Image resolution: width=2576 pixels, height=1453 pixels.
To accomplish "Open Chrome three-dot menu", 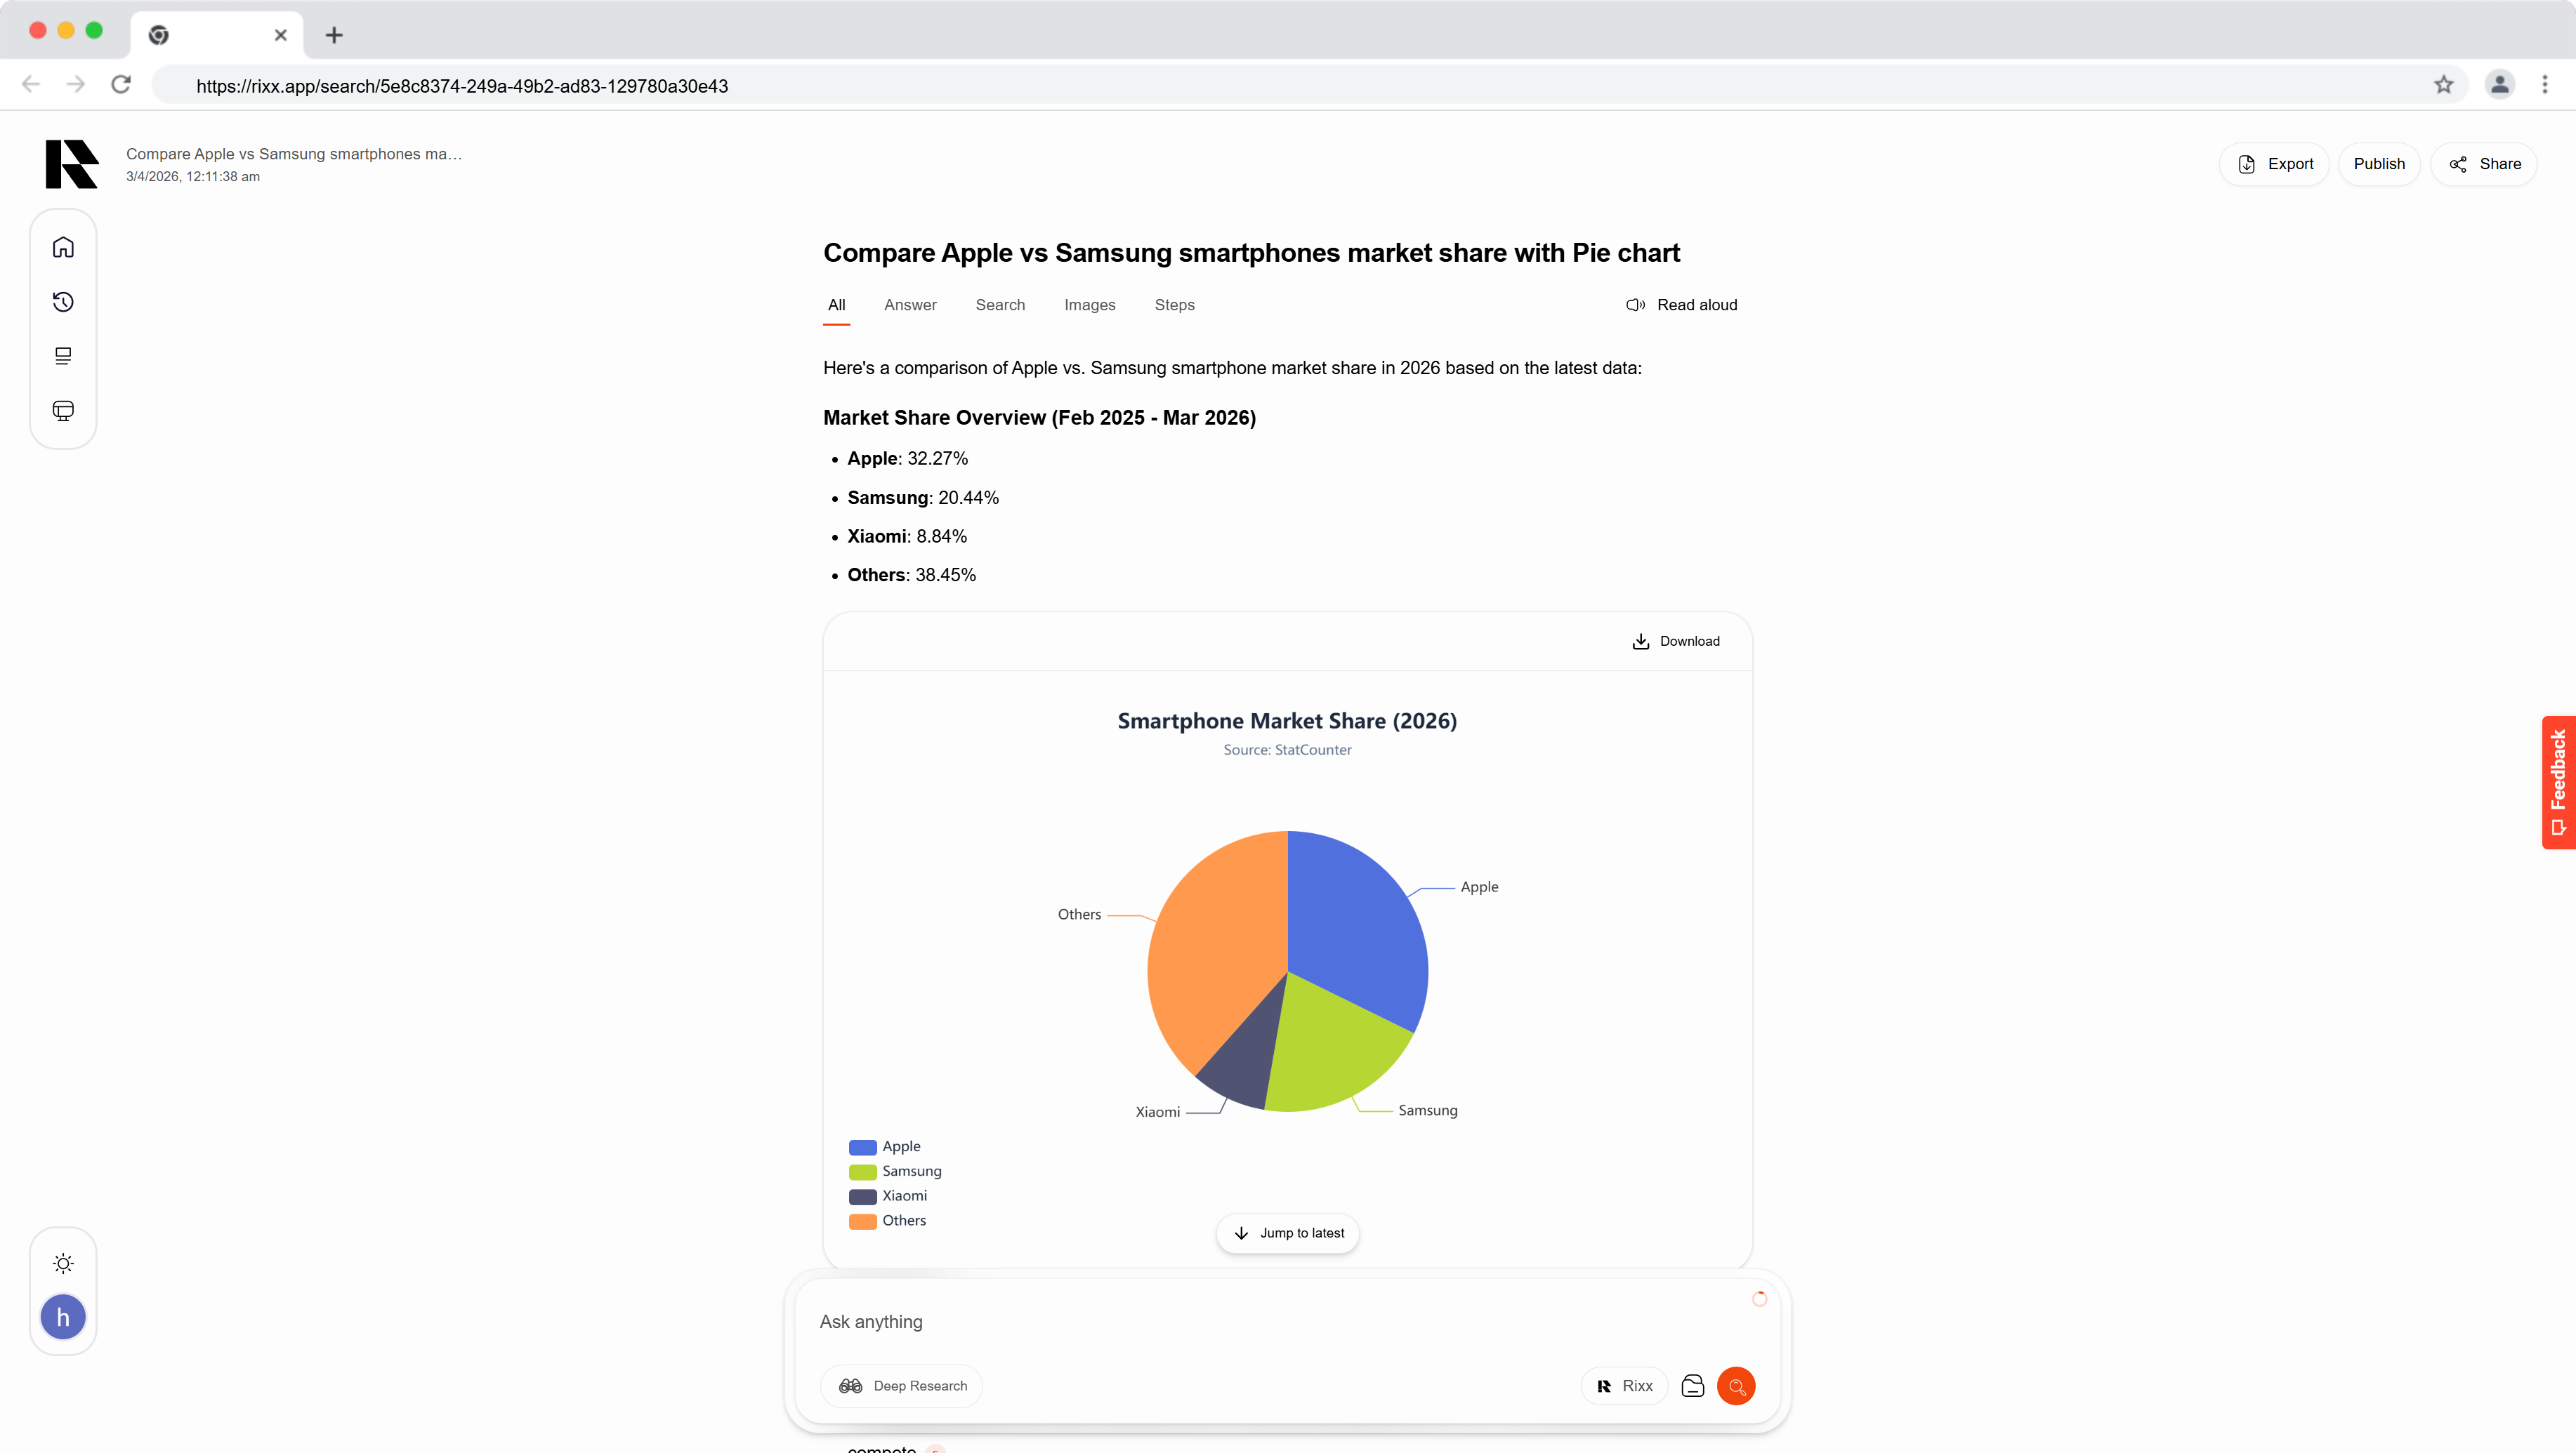I will pos(2545,85).
